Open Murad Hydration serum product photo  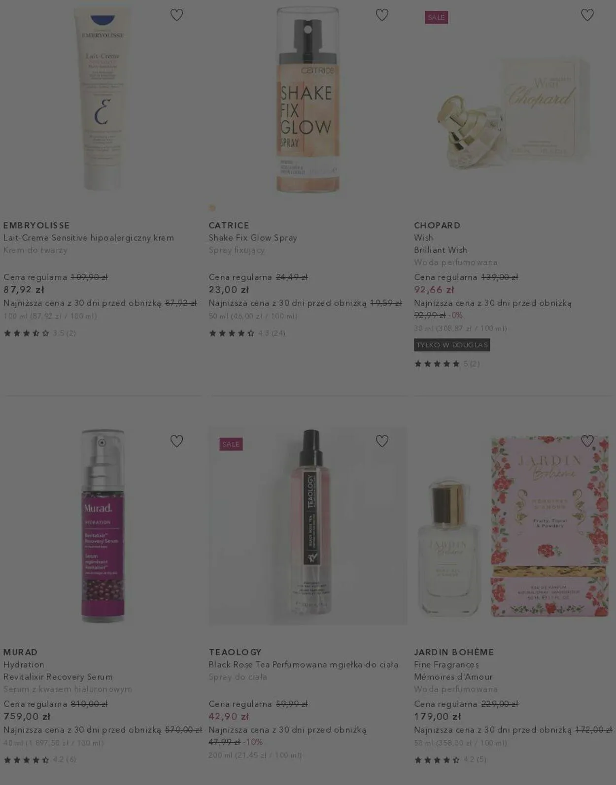103,525
